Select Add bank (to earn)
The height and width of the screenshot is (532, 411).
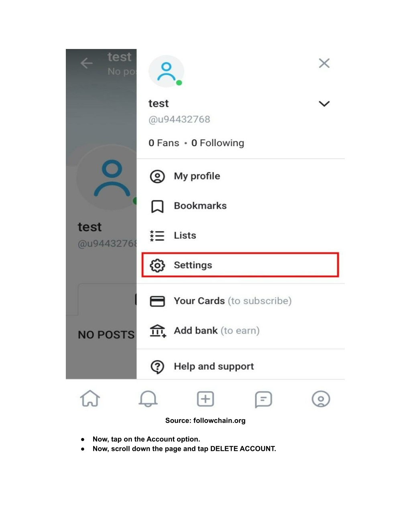click(x=240, y=331)
